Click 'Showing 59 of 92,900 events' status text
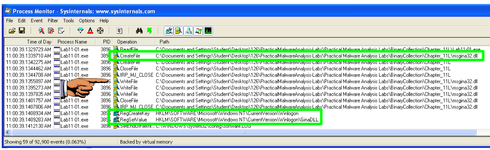The width and height of the screenshot is (490, 150). coord(45,142)
